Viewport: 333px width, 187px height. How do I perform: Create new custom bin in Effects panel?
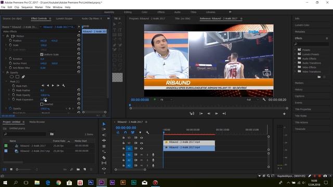click(319, 77)
